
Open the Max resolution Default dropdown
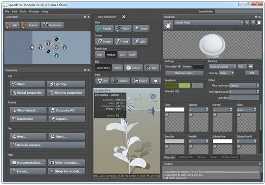point(244,86)
